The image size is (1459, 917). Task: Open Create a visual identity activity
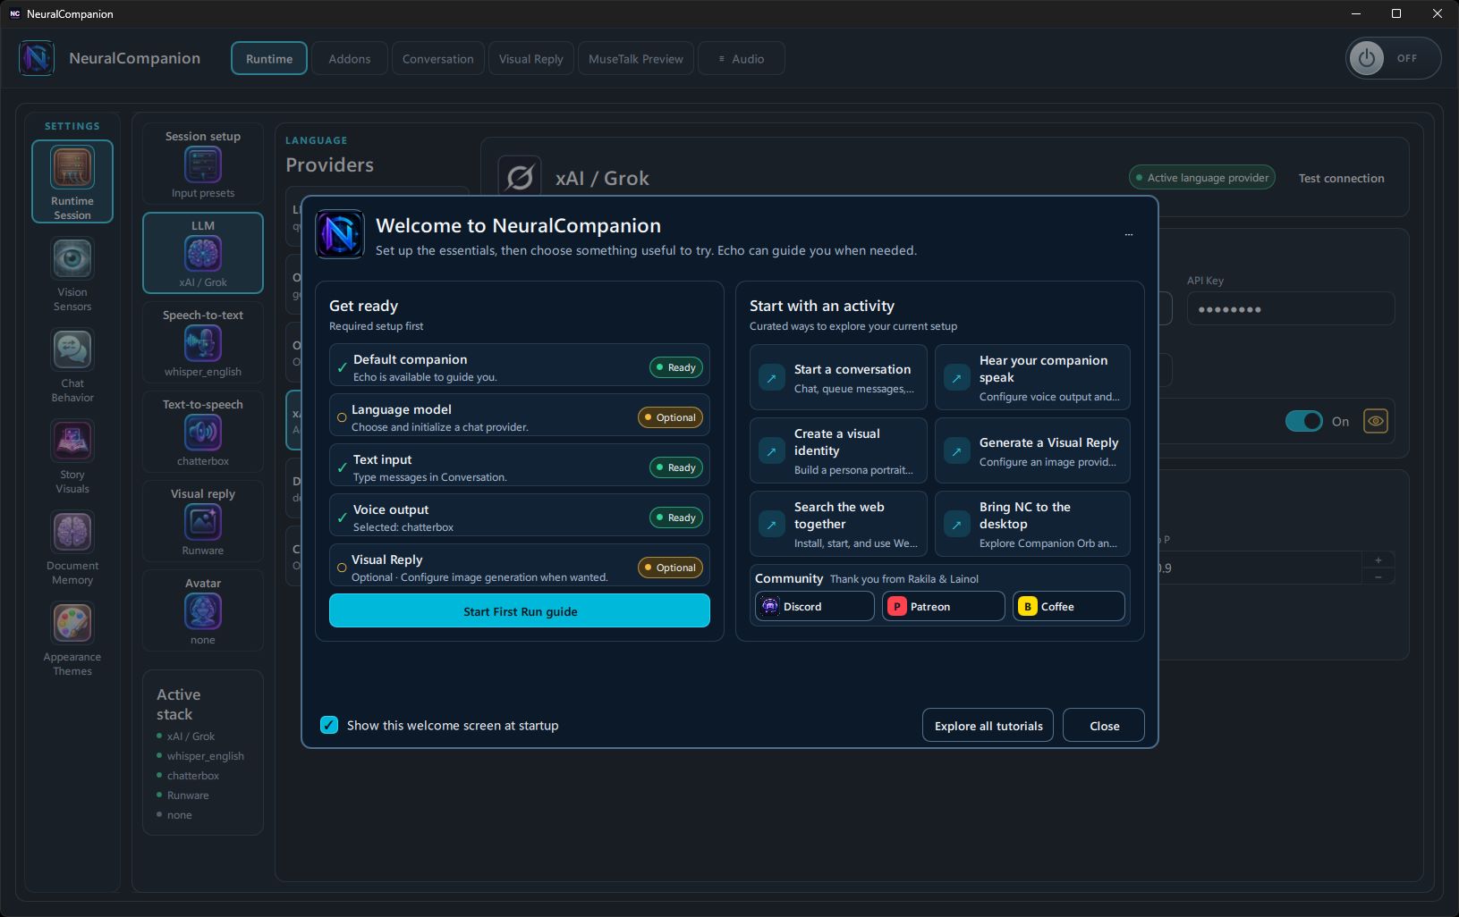[x=838, y=450]
